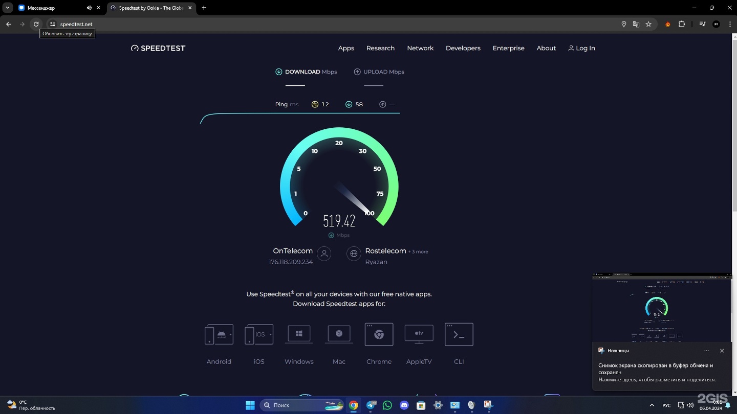Expand the '+ 3 more' servers label
737x414 pixels.
418,251
